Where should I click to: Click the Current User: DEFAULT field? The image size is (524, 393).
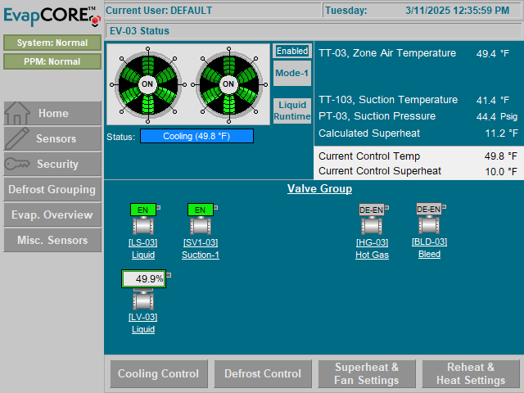click(x=213, y=11)
